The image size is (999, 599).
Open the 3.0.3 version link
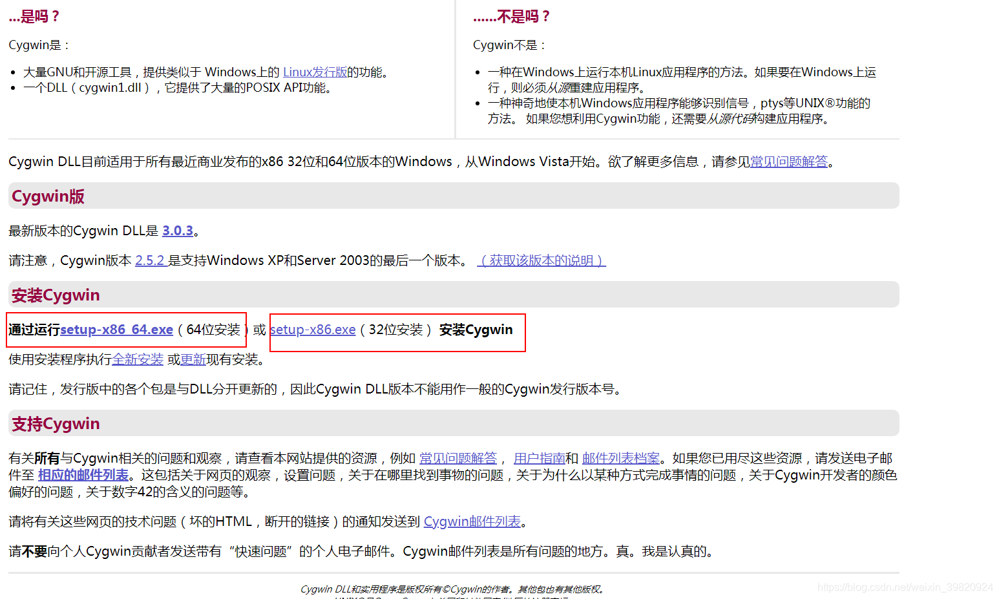tap(178, 231)
